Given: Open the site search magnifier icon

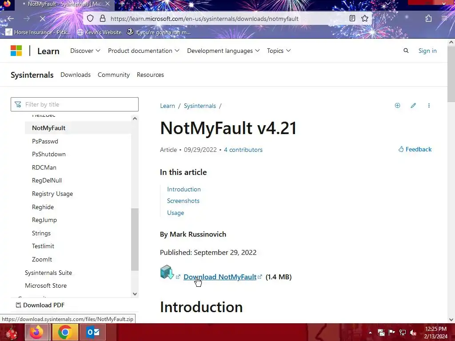Looking at the screenshot, I should [406, 51].
